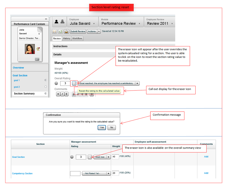Switch to the Review tab
The image size is (227, 186).
[x=57, y=38]
